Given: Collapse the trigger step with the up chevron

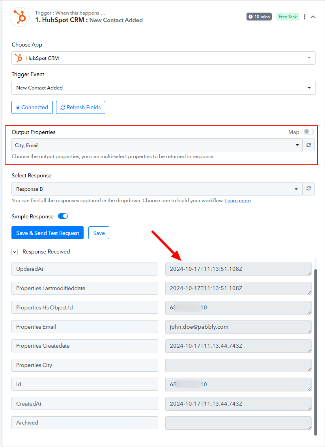Looking at the screenshot, I should [x=313, y=17].
